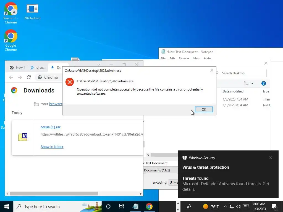
Task: Switch to the orcus tab in Chrome
Action: pos(38,68)
